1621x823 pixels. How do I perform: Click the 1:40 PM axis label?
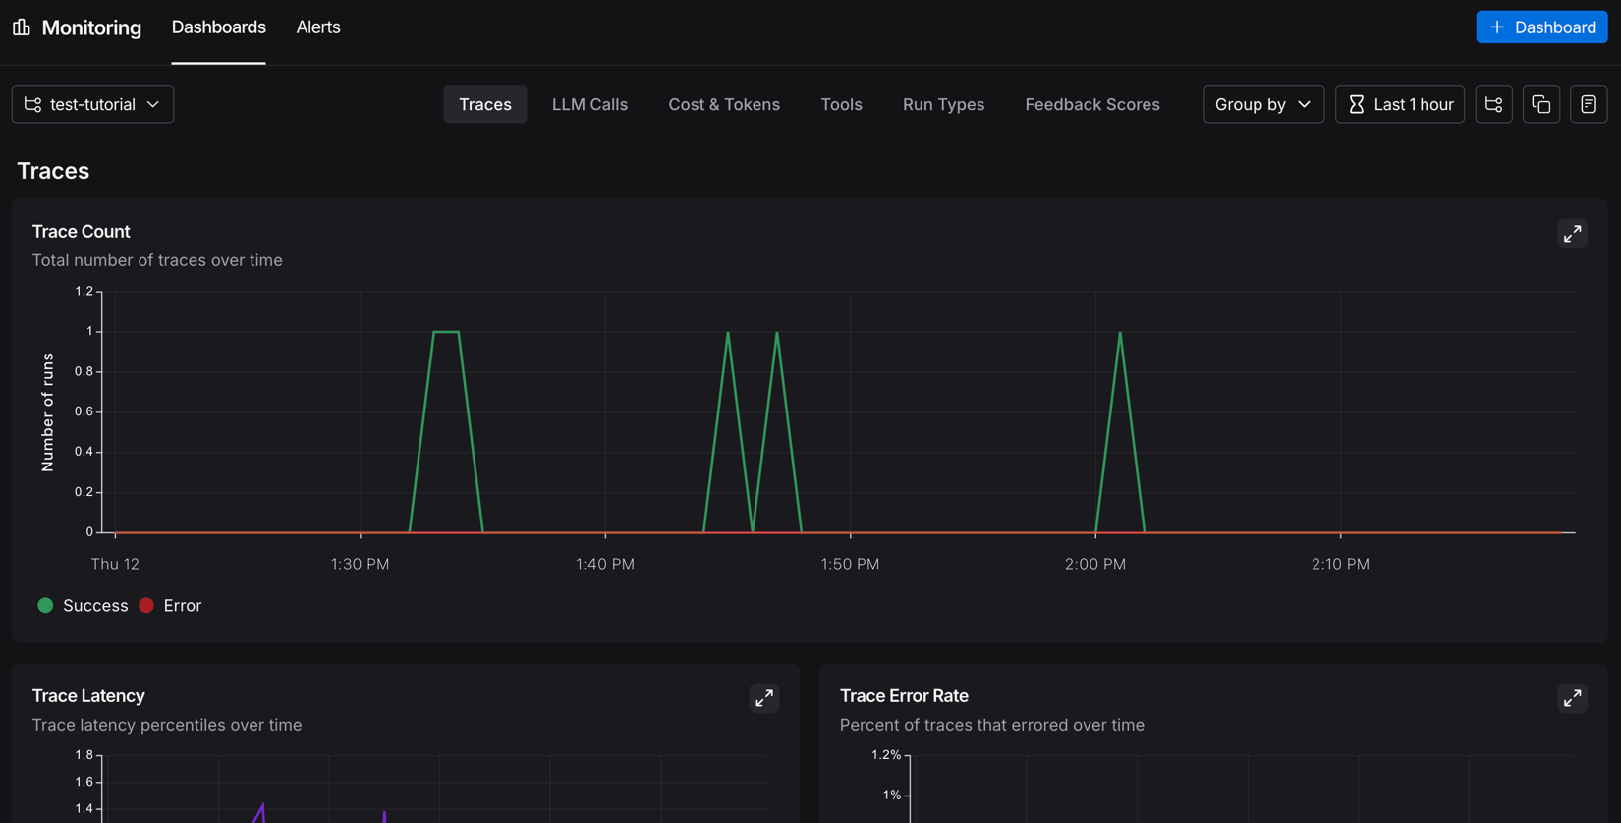605,565
